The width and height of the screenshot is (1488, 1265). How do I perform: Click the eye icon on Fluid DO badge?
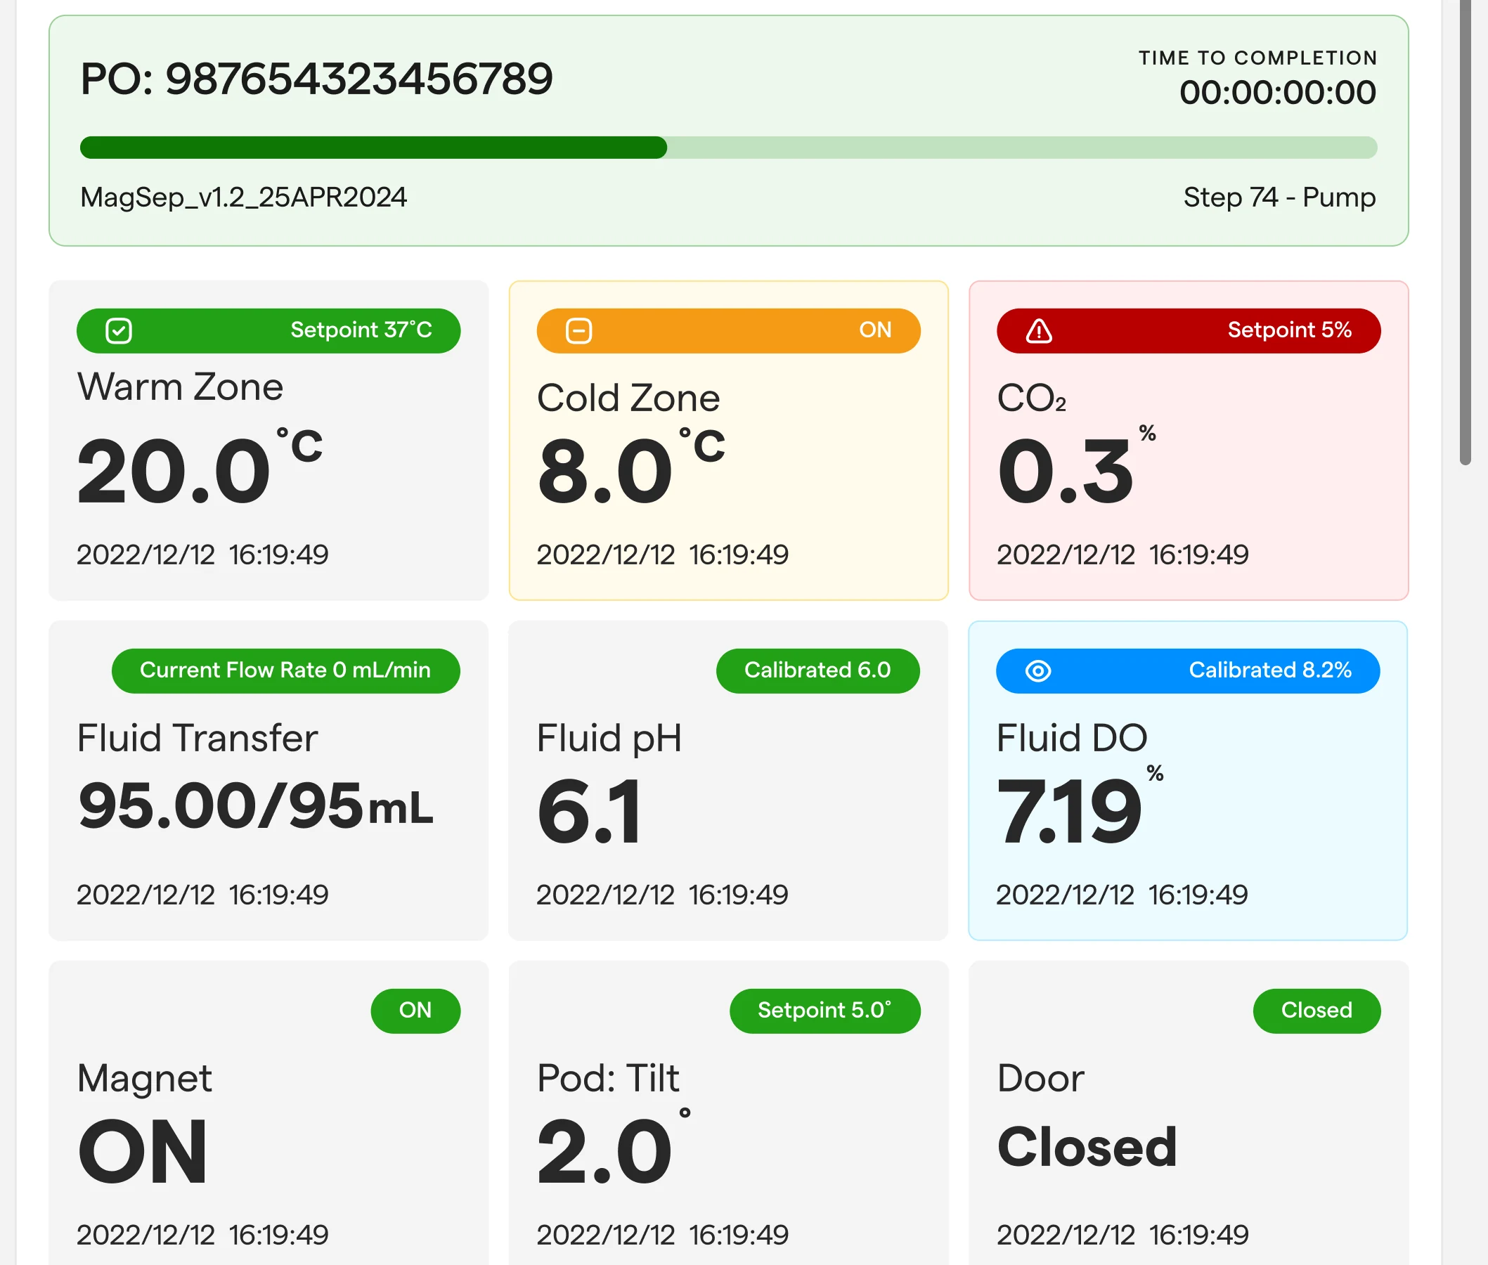[1037, 670]
